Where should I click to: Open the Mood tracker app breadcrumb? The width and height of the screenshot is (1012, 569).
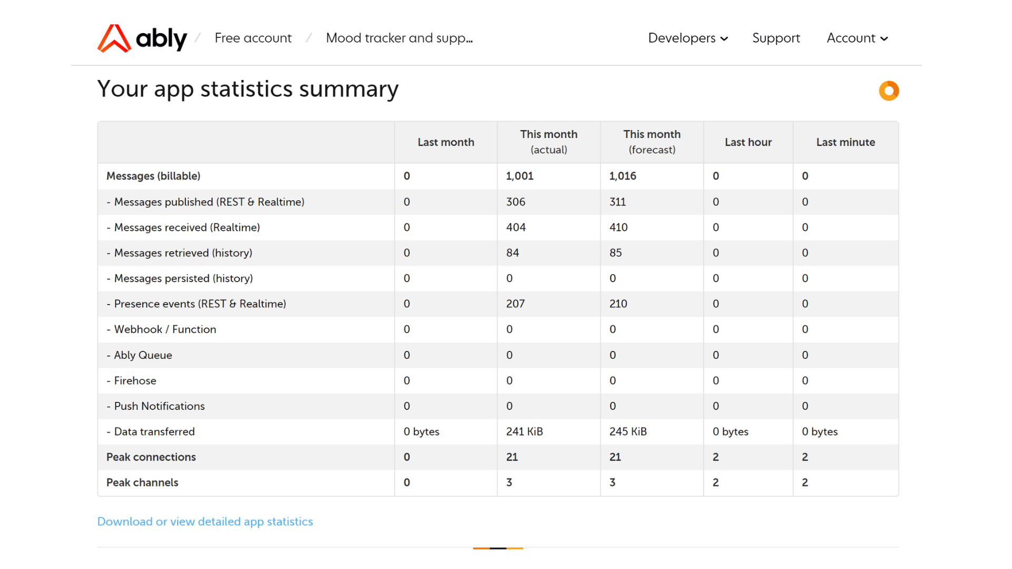(x=399, y=38)
